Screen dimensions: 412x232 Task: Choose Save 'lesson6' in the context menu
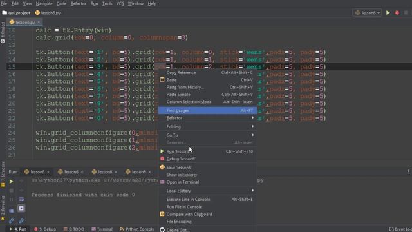pyautogui.click(x=207, y=168)
